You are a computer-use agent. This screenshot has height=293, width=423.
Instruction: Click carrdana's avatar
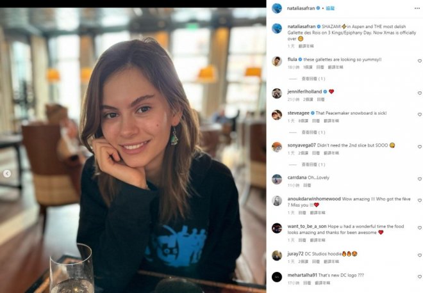pos(277,179)
